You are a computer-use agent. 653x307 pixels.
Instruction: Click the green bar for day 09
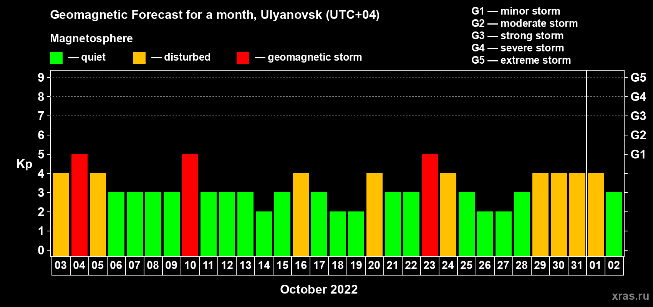172,224
